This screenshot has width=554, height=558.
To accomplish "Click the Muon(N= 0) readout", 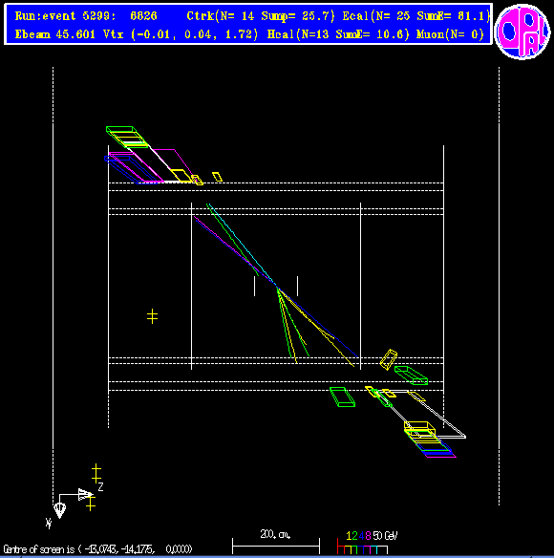I will (x=450, y=34).
